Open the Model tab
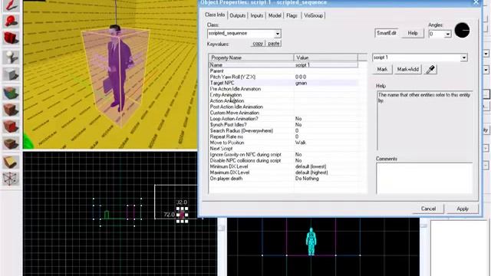Screen dimensions: 491x276 275,15
